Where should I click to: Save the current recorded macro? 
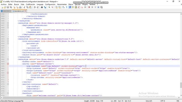point(102,7)
